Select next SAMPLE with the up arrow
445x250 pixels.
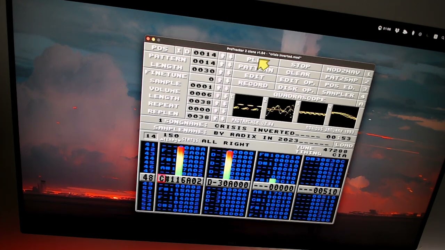(219, 87)
